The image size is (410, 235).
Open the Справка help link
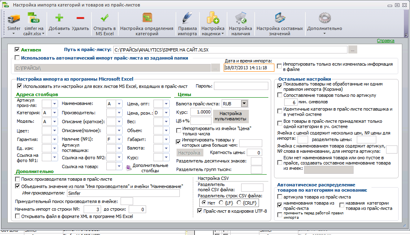pos(385,41)
